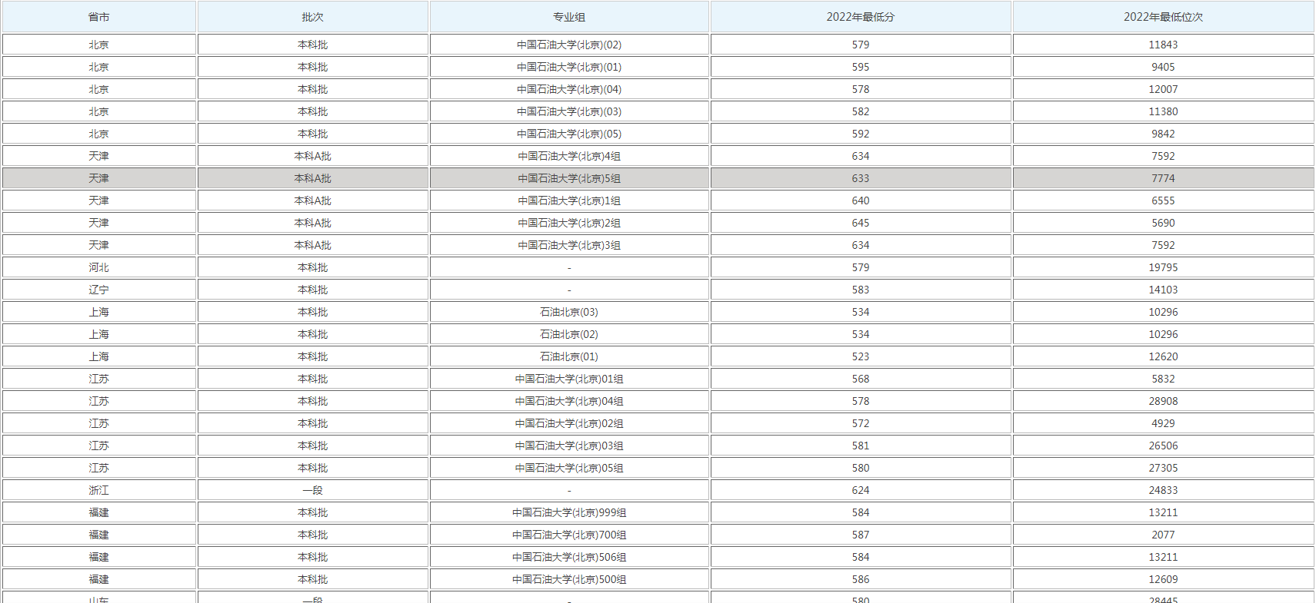This screenshot has width=1316, height=603.
Task: Select 中国石油大学(北京)4组 in the Tianjin rows
Action: pos(569,156)
